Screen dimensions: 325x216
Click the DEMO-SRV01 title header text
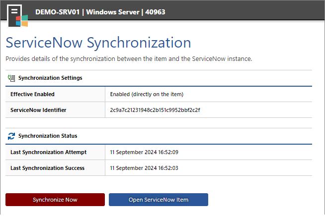click(x=58, y=12)
